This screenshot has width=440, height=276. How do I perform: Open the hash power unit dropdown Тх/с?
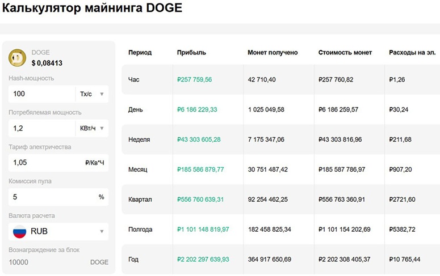click(x=92, y=94)
